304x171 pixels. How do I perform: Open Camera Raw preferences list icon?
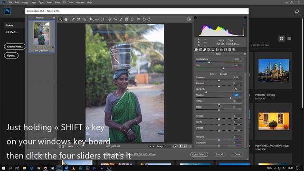(x=138, y=19)
